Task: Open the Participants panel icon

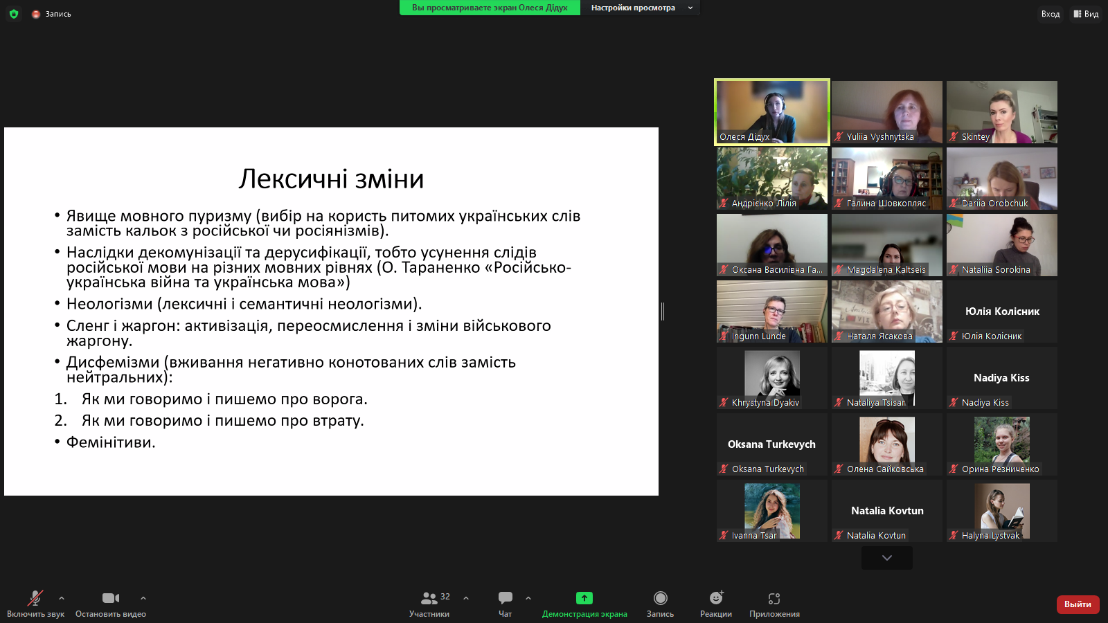Action: click(429, 598)
